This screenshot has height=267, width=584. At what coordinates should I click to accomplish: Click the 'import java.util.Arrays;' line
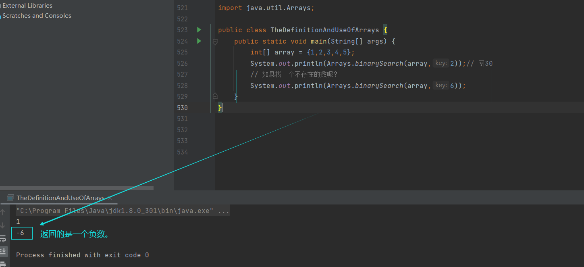pyautogui.click(x=266, y=8)
